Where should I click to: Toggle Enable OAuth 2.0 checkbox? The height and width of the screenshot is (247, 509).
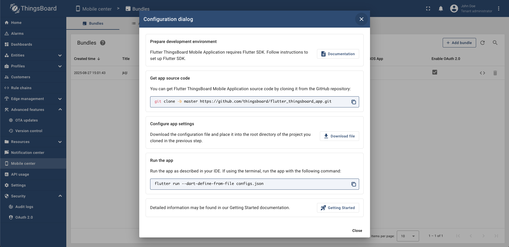click(434, 72)
